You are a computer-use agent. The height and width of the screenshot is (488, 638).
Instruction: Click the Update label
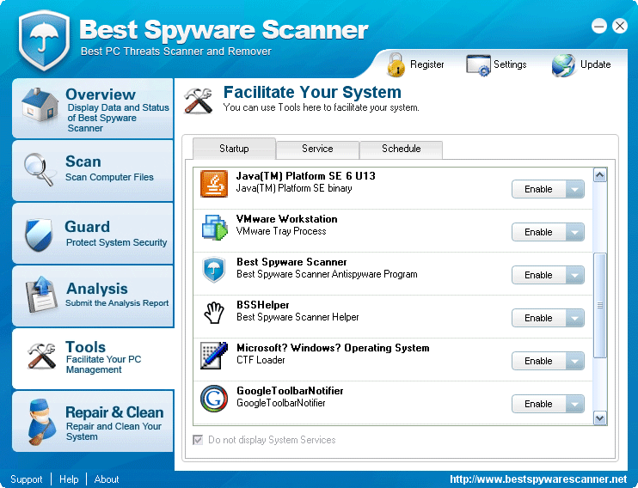[x=595, y=64]
